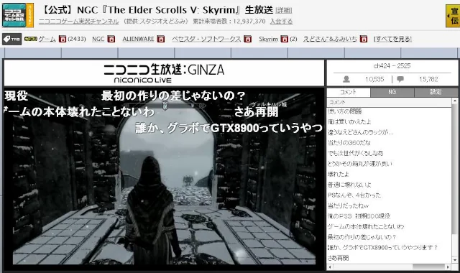Click the ニコニコ生放送:GINZA banner logo
This screenshot has height=273, width=460.
[x=164, y=73]
